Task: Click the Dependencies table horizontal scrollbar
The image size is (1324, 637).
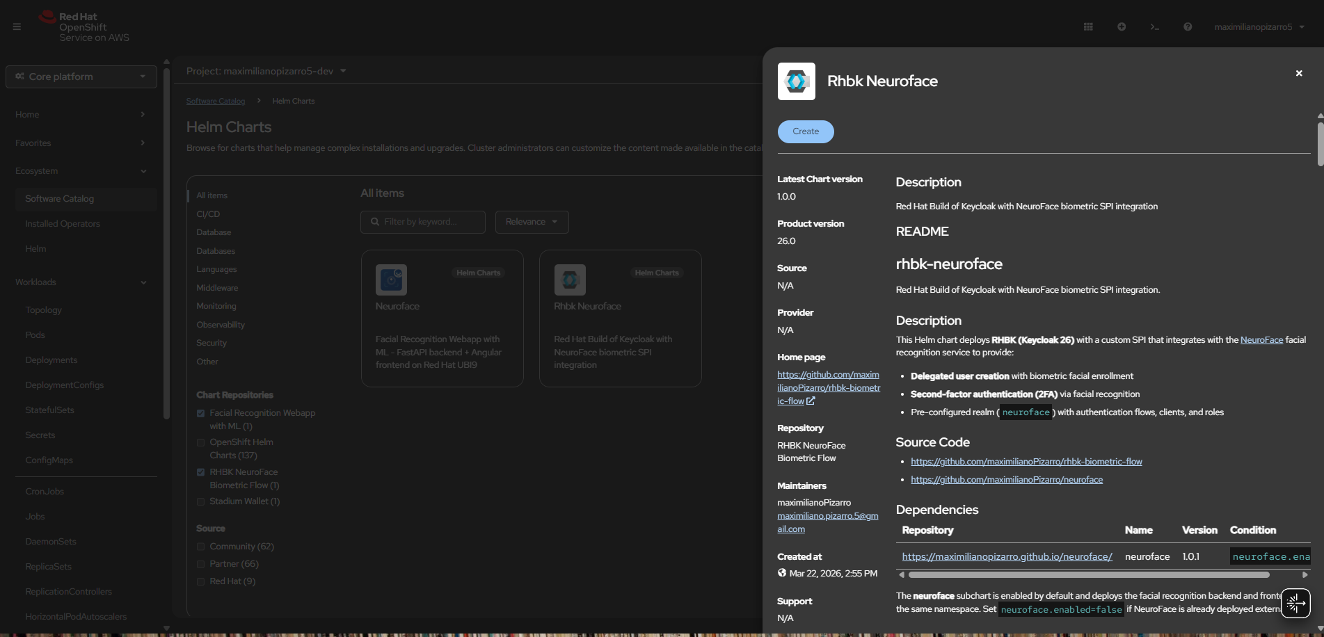Action: (1088, 575)
